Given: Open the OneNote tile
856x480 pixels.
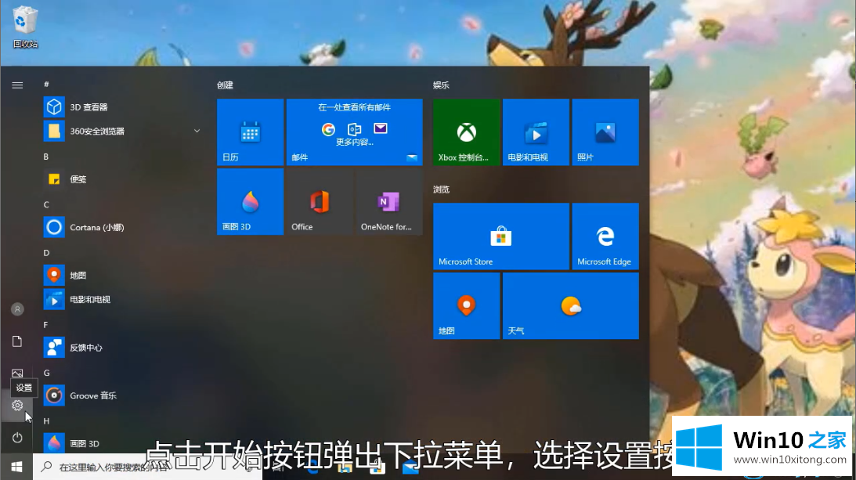Looking at the screenshot, I should [x=388, y=201].
